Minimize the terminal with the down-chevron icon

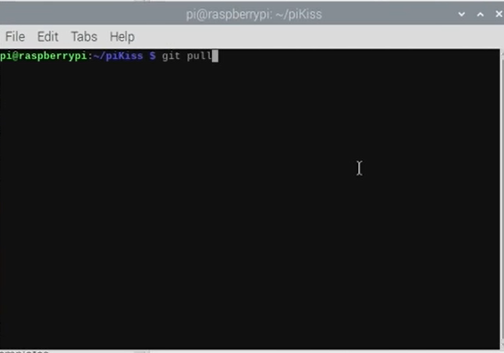point(462,14)
